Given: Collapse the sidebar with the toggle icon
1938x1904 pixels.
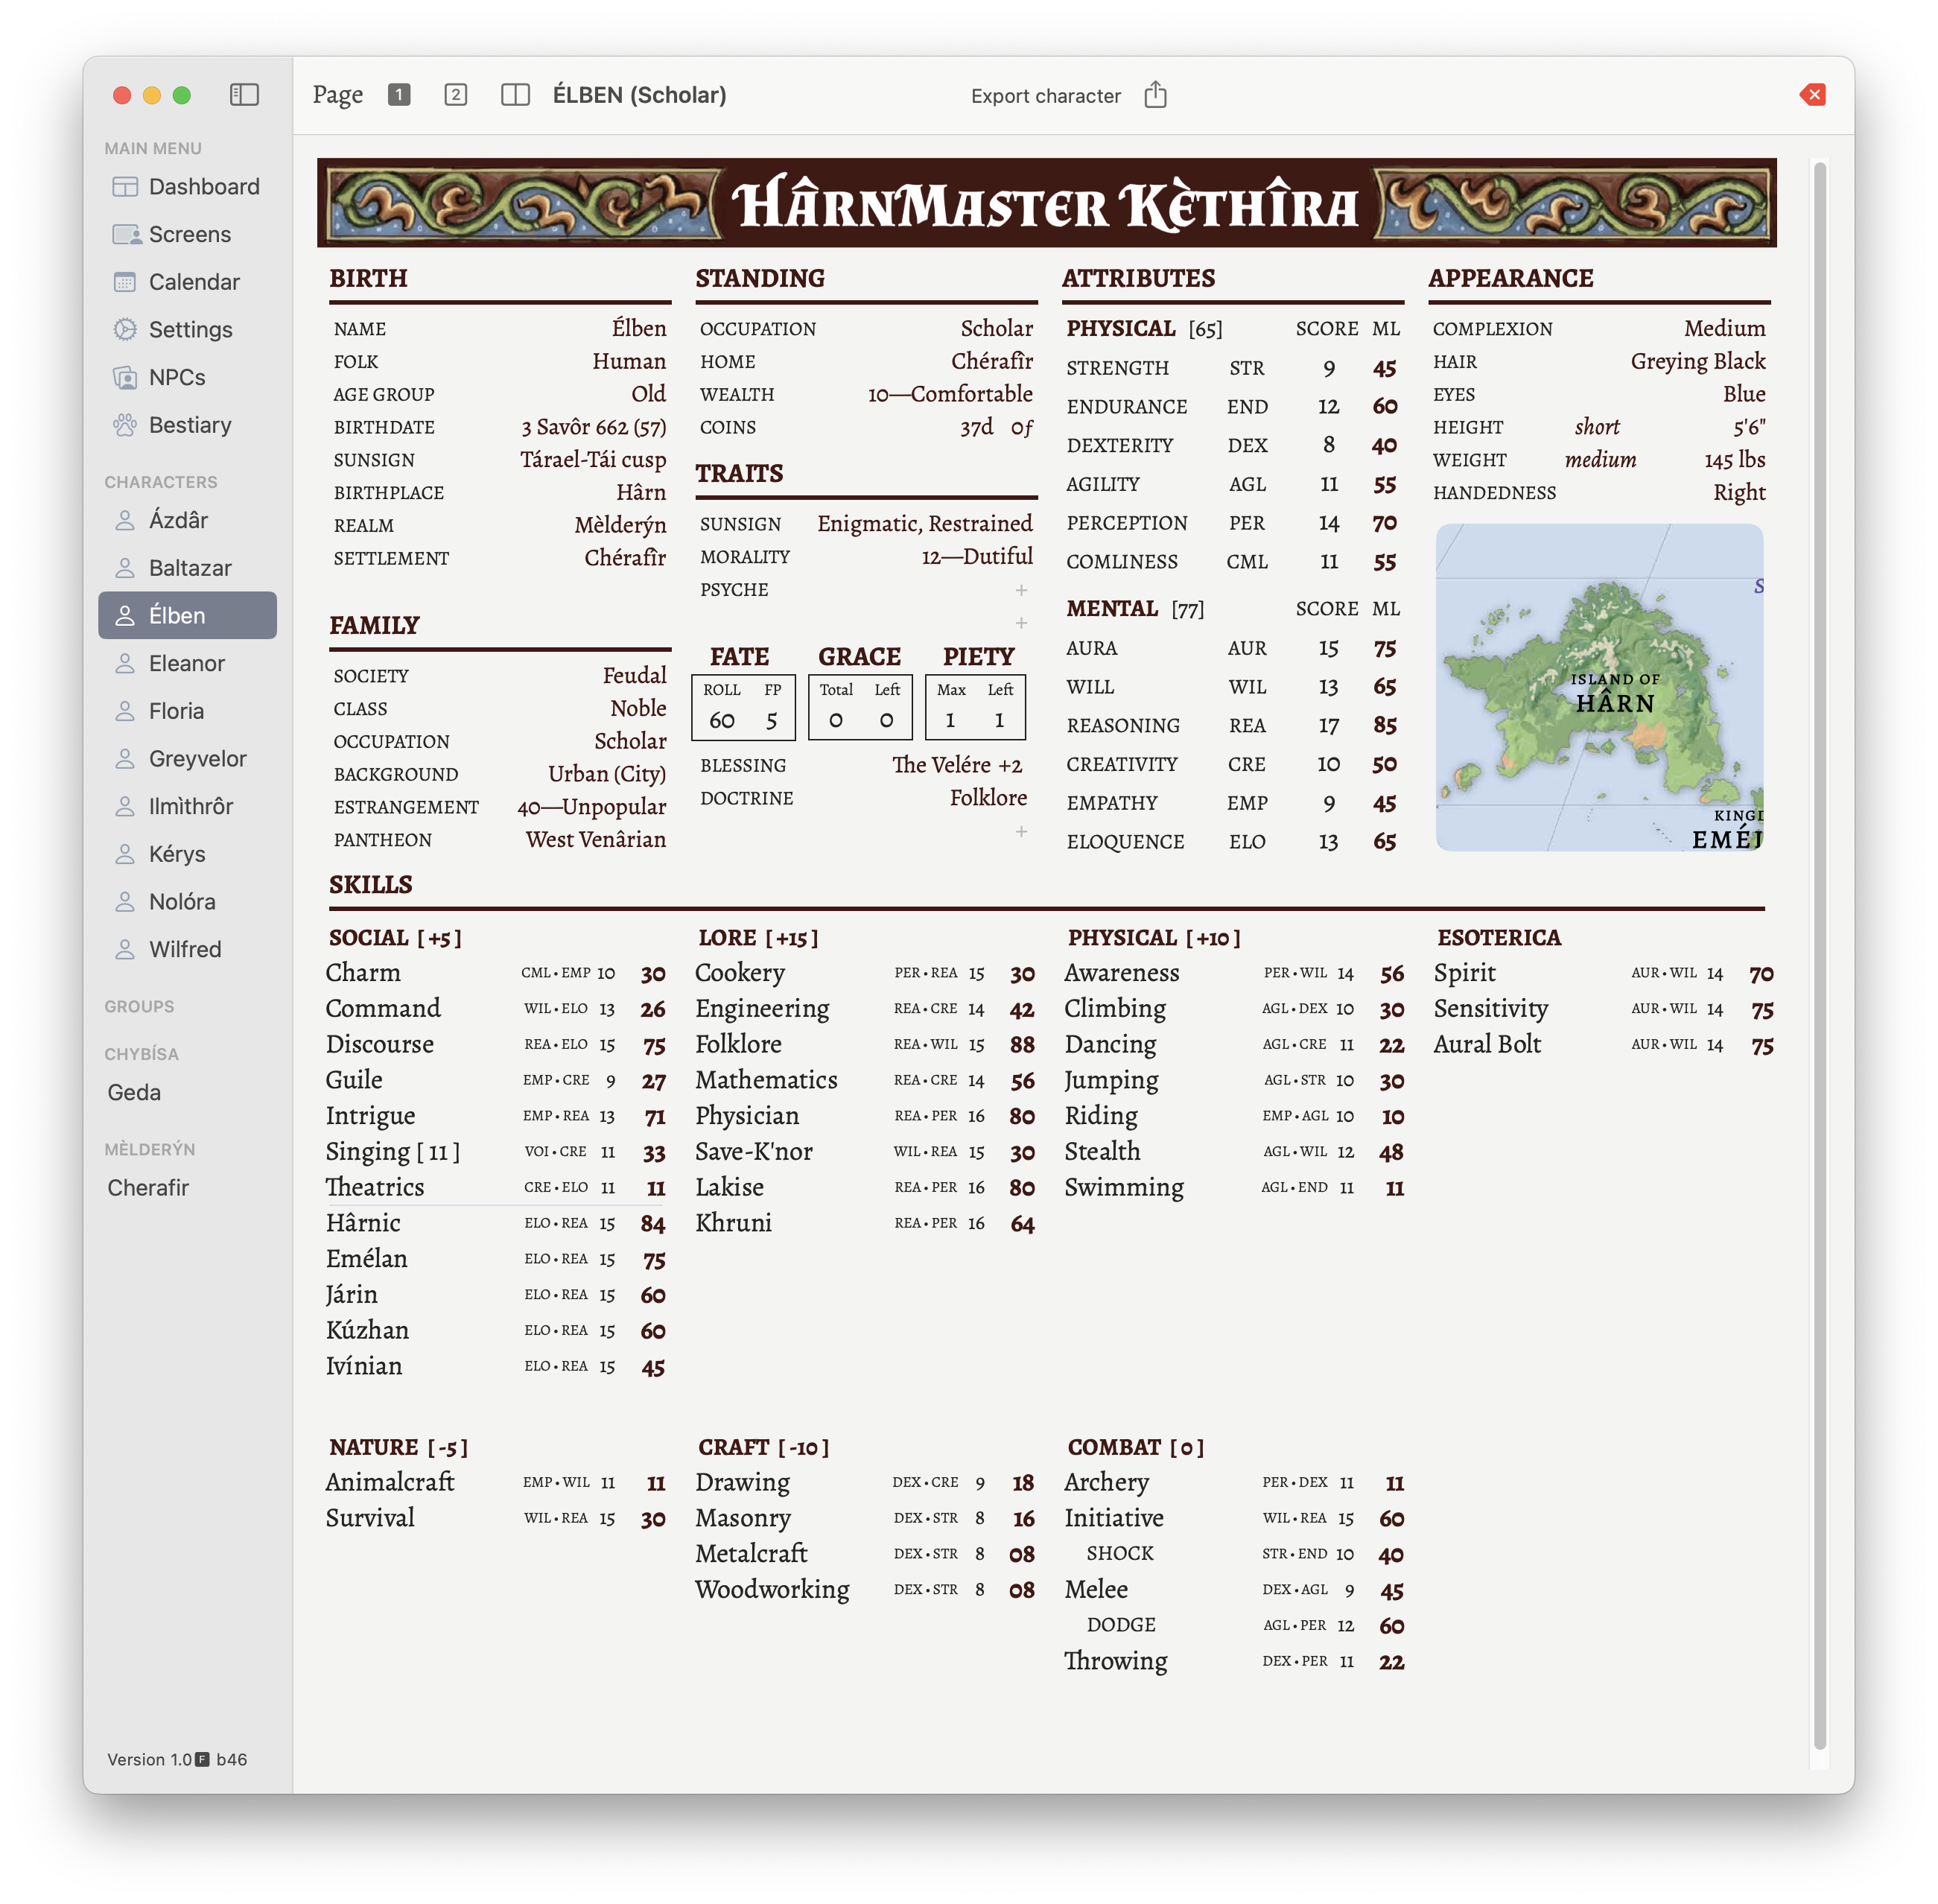Looking at the screenshot, I should click(244, 94).
